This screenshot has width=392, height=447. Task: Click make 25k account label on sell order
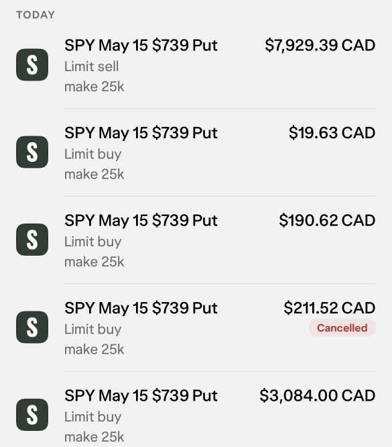coord(94,87)
